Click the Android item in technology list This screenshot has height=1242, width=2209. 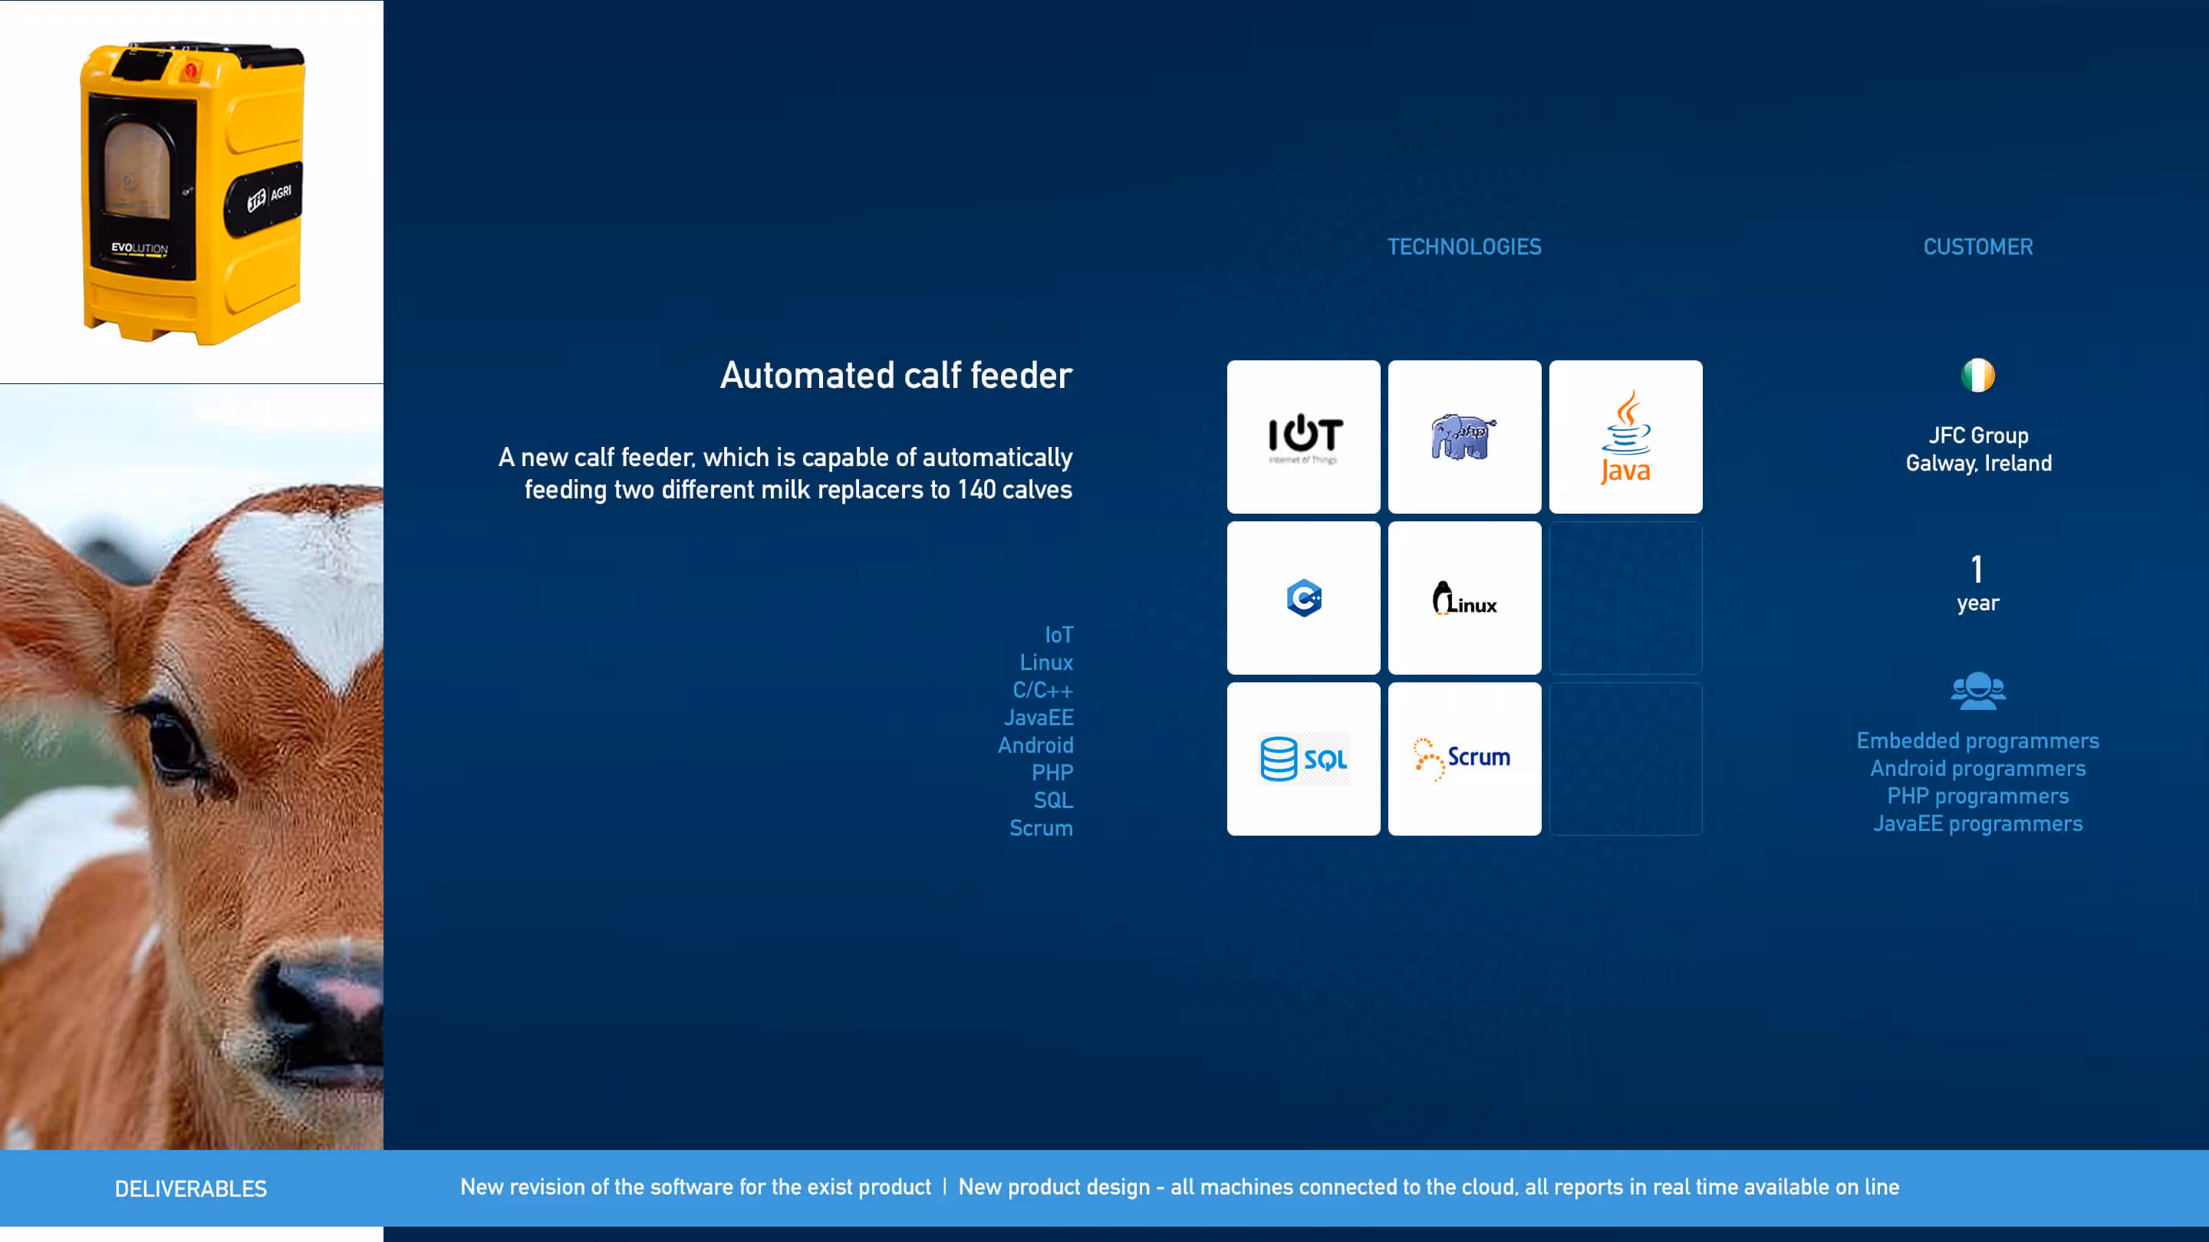(x=1034, y=745)
